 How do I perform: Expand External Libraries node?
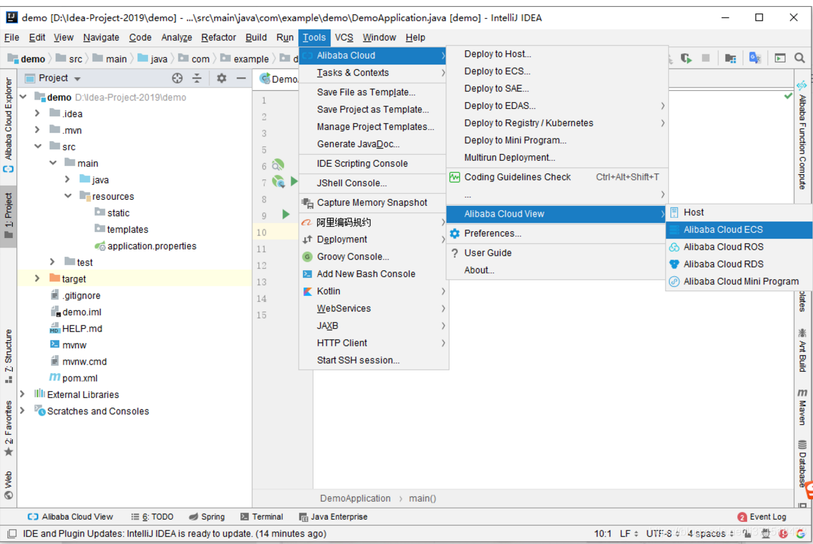(23, 394)
